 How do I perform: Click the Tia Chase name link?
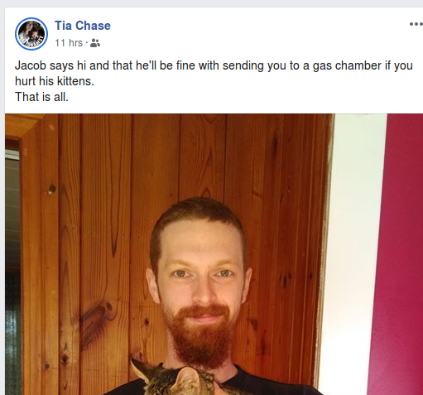pos(83,26)
